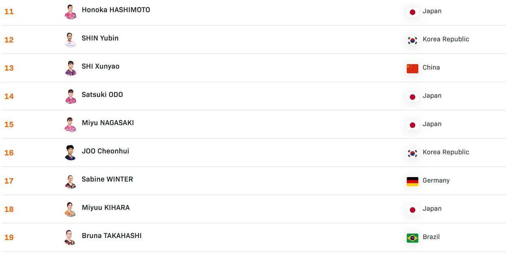The height and width of the screenshot is (254, 506).
Task: Click the Japan flag beside Miyuu Kihara
Action: (x=412, y=210)
